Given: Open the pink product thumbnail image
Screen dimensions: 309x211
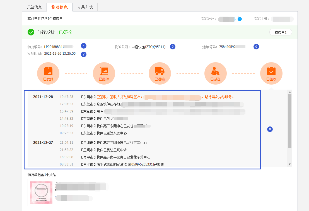Looking at the screenshot, I should point(41,193).
